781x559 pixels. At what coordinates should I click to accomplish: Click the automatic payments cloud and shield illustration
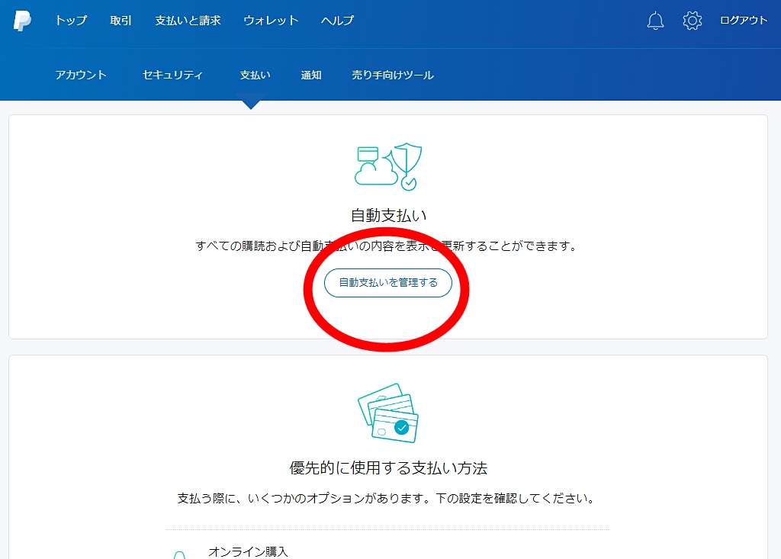(x=388, y=165)
